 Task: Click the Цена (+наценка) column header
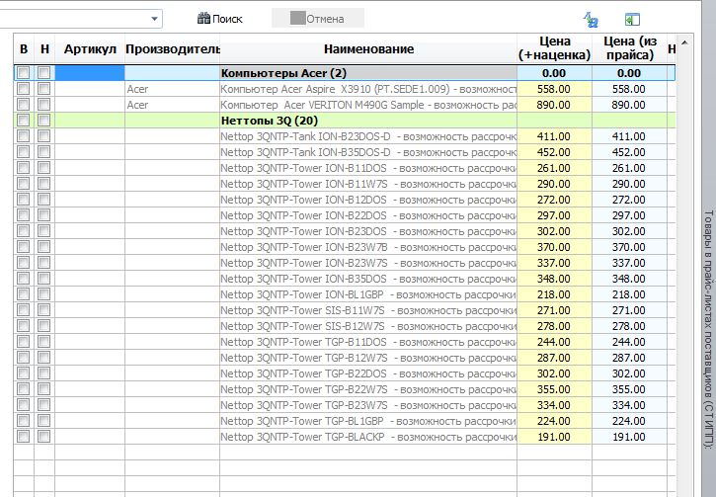pos(554,48)
